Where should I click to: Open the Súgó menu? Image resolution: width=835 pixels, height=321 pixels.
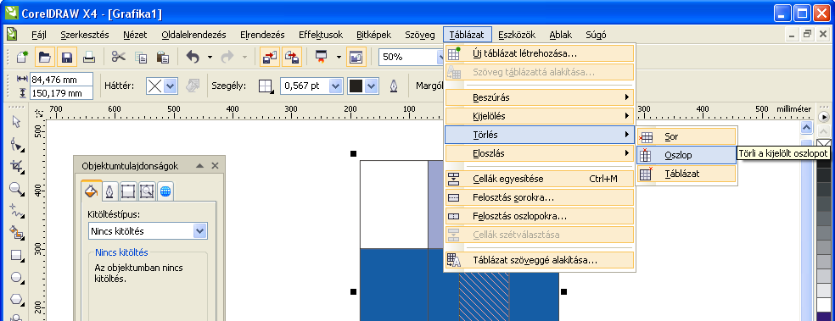tap(596, 35)
